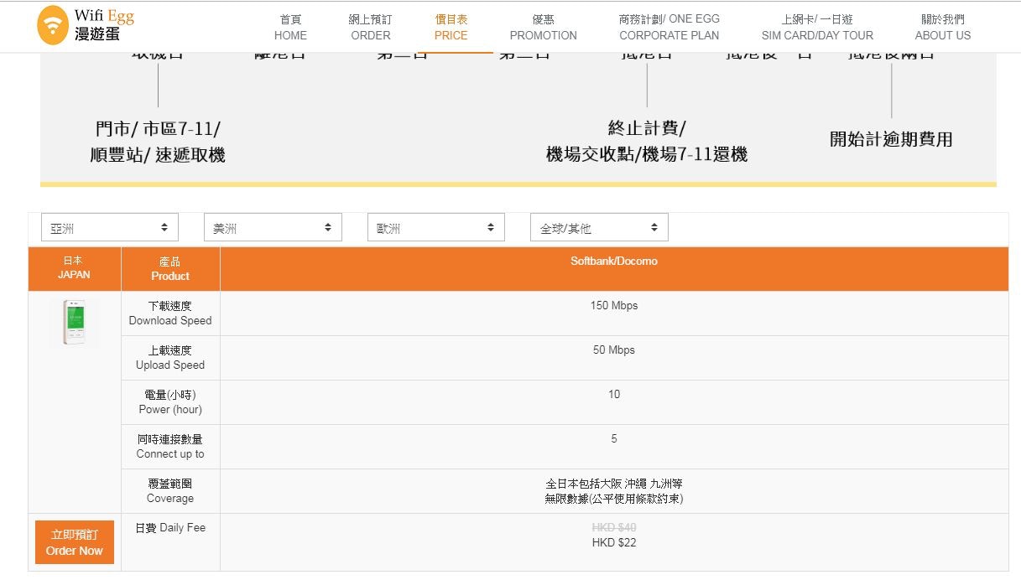Open the HOME menu item

[x=290, y=27]
